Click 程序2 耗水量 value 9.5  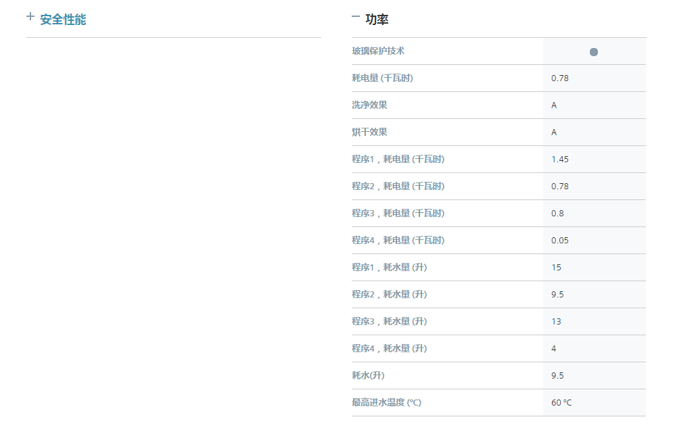(557, 295)
